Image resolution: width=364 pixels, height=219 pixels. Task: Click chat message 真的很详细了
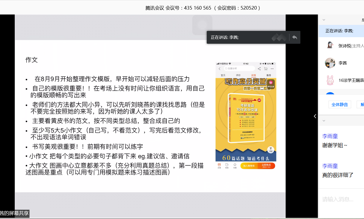coord(338,175)
